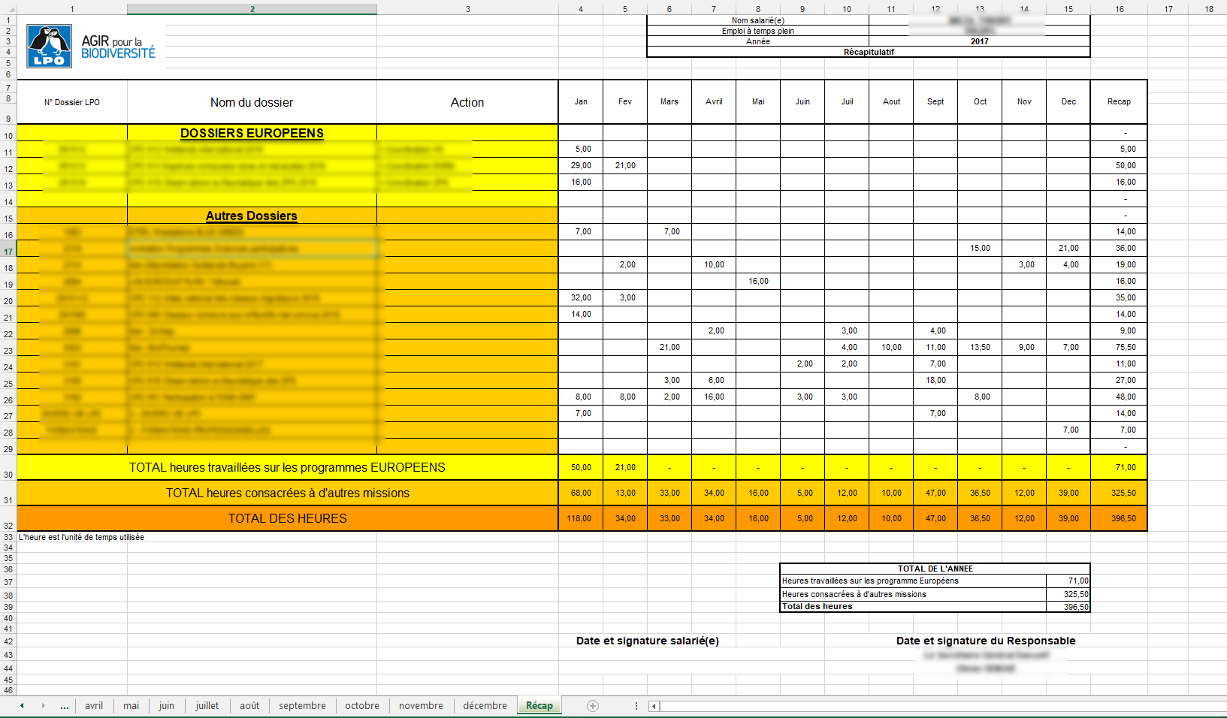Switch to the "juillet" worksheet
This screenshot has height=718, width=1227.
[207, 706]
